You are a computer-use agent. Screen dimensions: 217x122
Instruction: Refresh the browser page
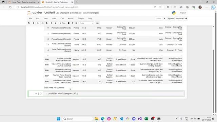(x=10, y=7)
